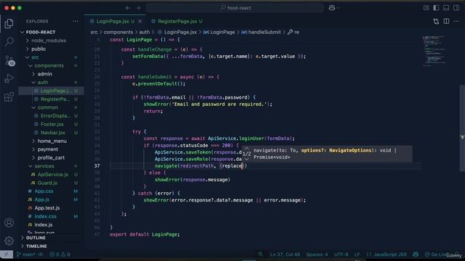Open App.css in the file tree

click(51, 191)
